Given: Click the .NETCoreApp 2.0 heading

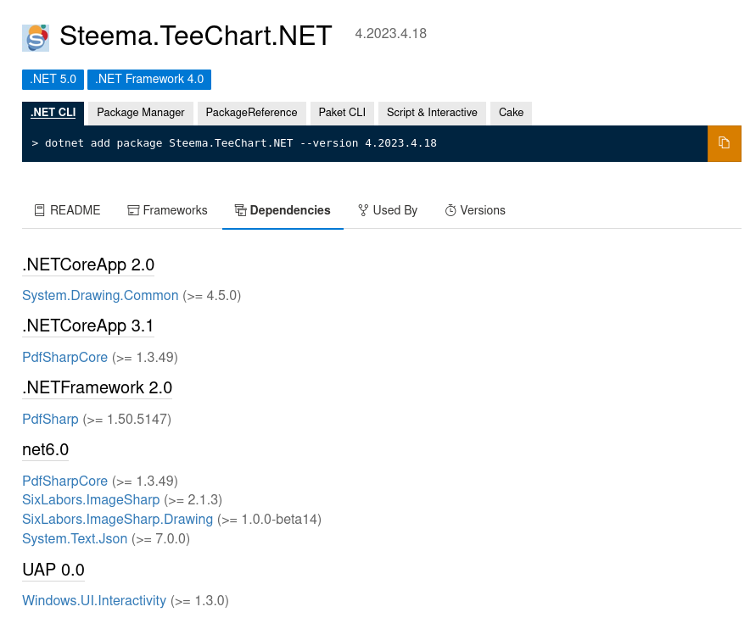Looking at the screenshot, I should tap(88, 264).
